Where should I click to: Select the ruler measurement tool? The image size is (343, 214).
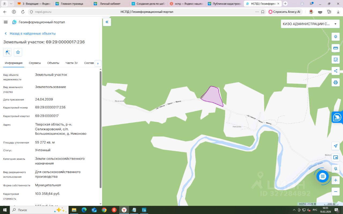point(335,48)
